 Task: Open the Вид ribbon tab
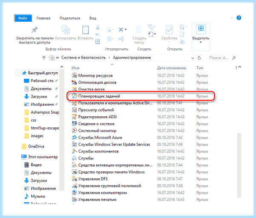coord(93,18)
